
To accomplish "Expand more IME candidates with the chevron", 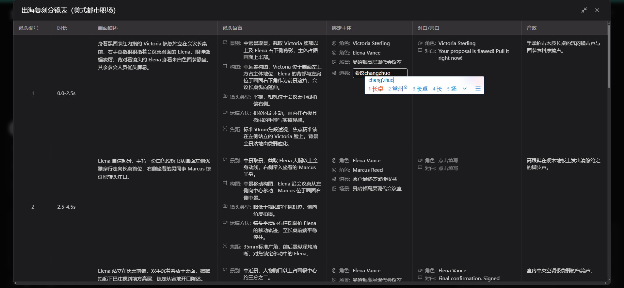I will pyautogui.click(x=465, y=88).
